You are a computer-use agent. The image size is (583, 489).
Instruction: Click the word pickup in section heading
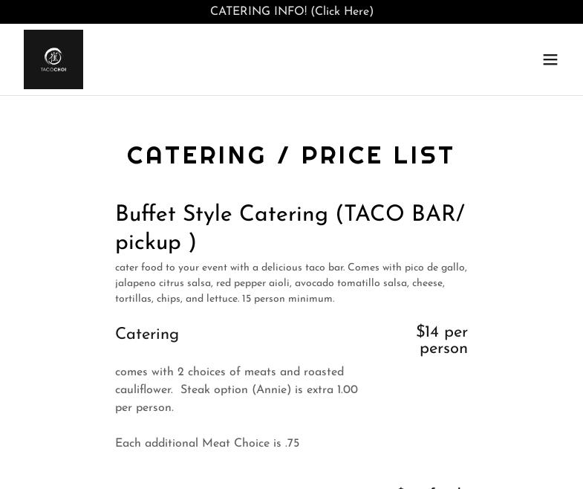coord(148,243)
